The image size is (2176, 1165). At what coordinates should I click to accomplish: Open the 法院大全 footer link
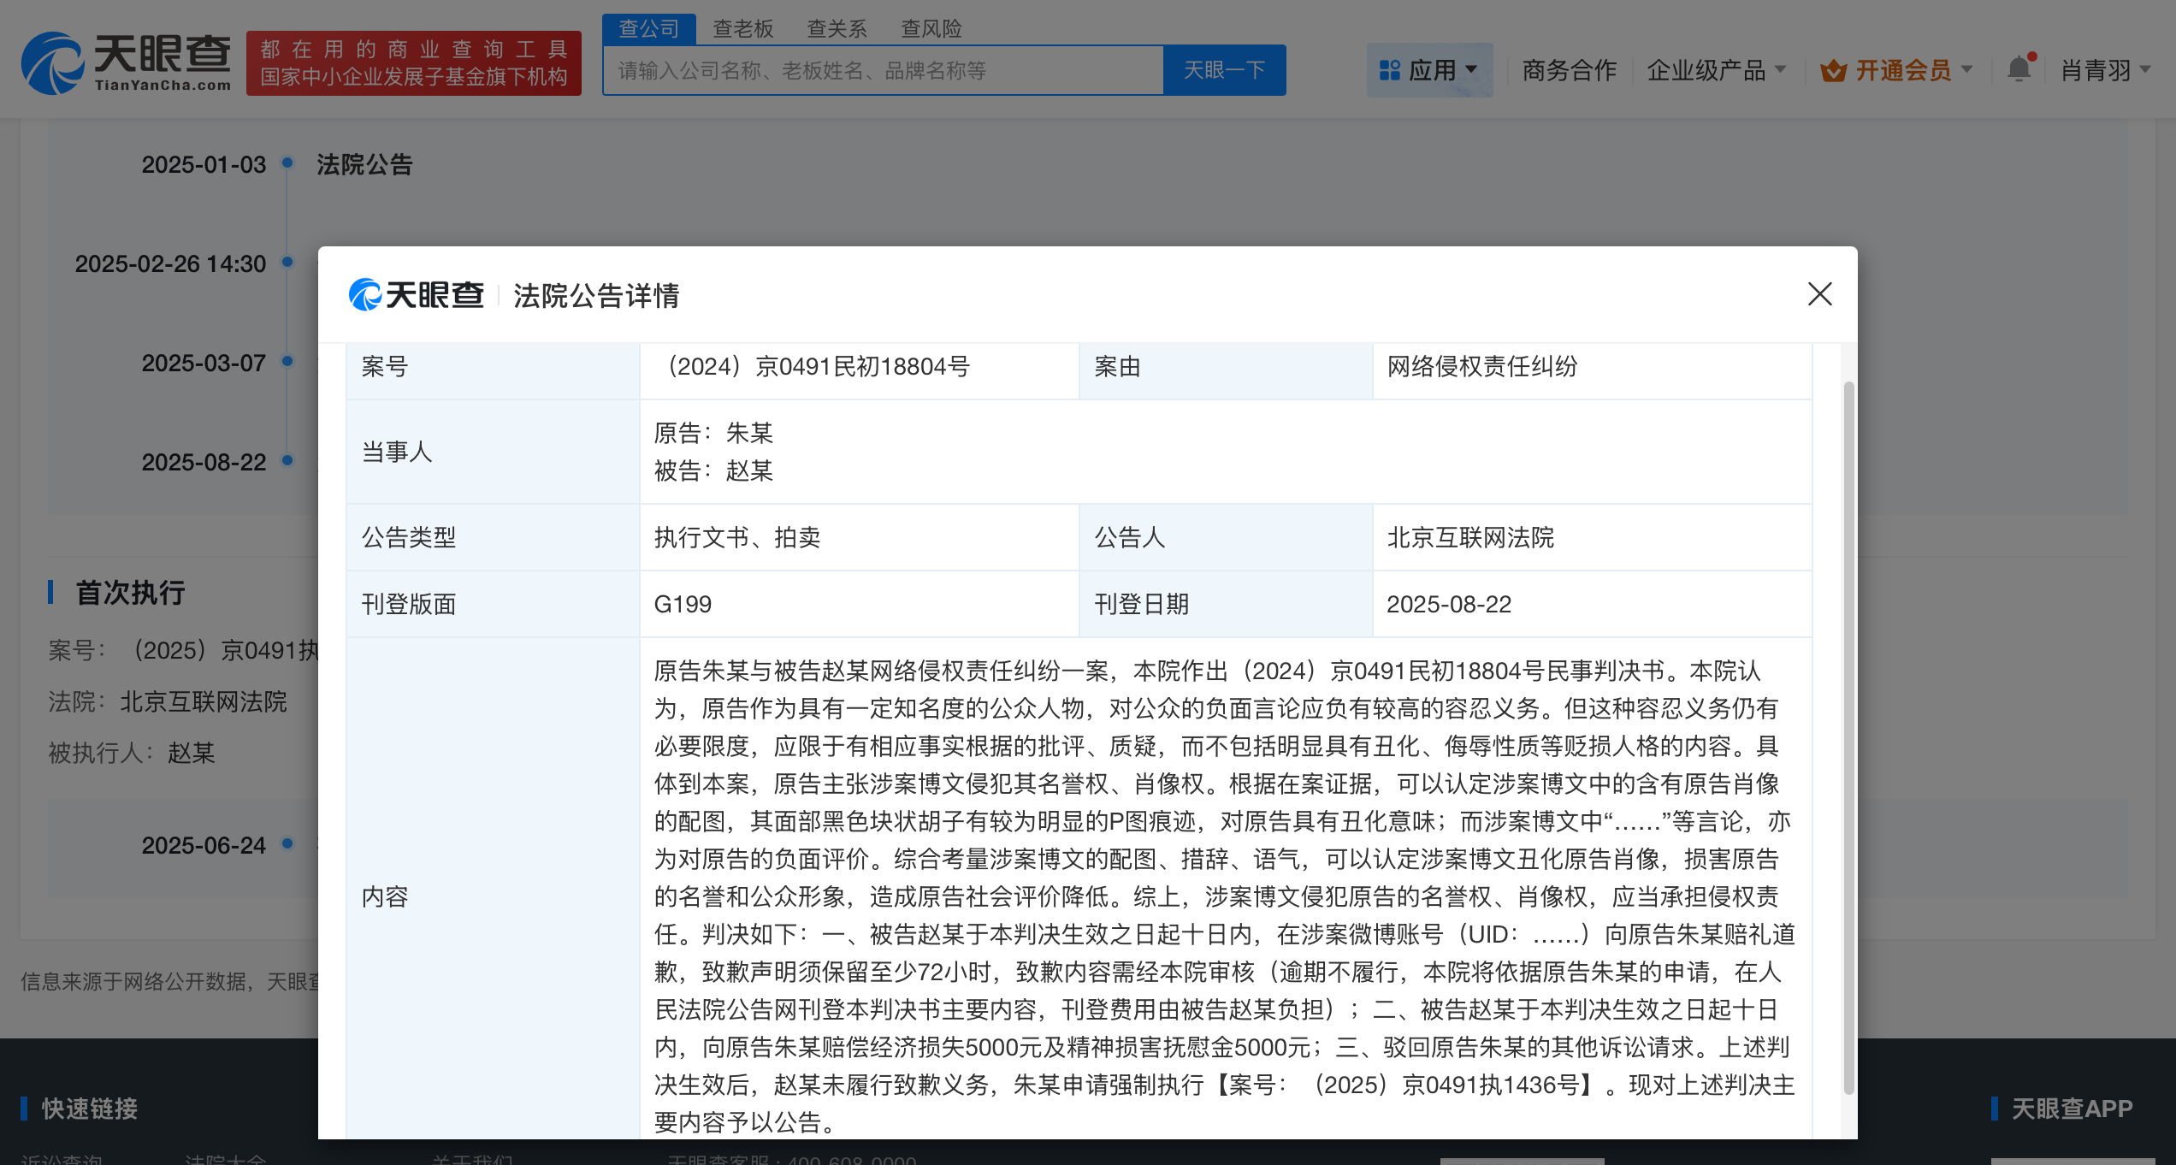(224, 1161)
